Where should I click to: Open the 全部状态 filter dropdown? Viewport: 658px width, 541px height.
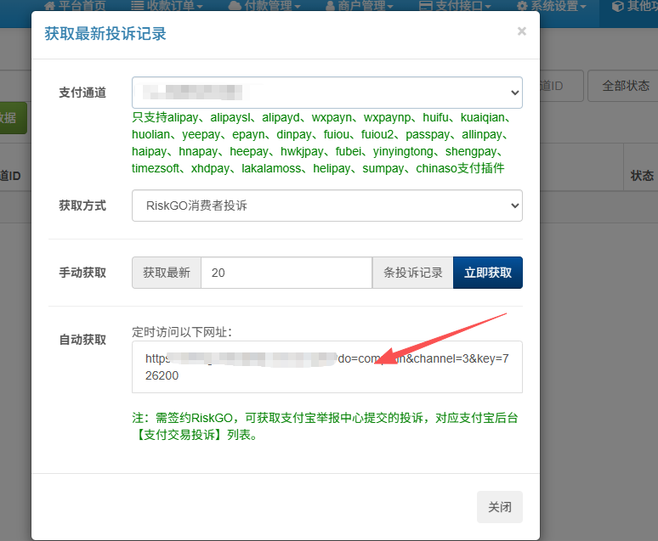coord(624,87)
